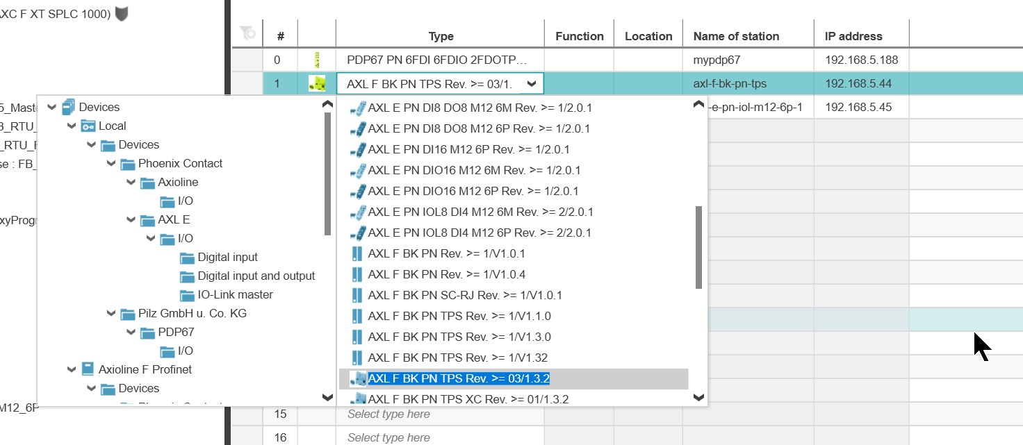Click the Local node icon in tree
Viewport: 1023px width, 445px height.
(88, 126)
